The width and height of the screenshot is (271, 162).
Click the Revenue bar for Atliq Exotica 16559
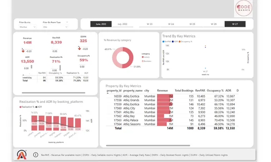tap(165, 96)
